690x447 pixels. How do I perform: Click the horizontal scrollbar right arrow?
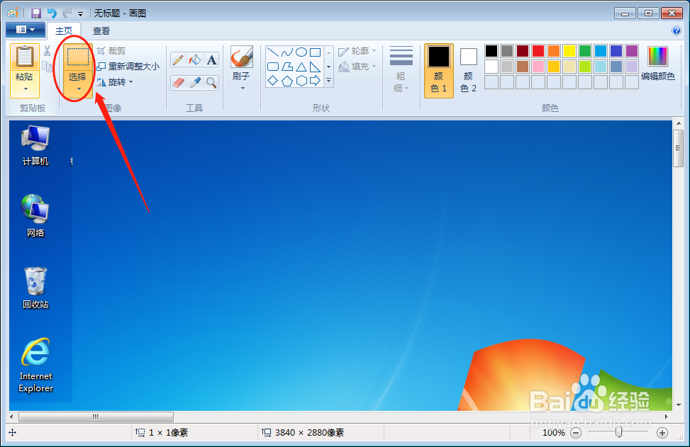667,417
